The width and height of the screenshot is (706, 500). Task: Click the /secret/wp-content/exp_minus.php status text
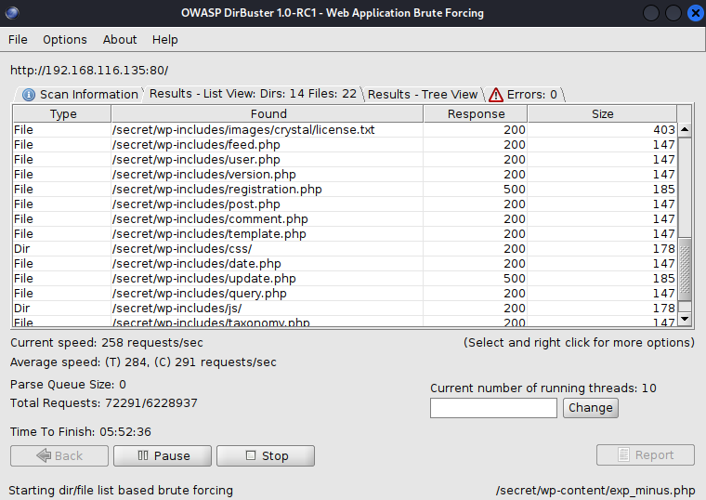tap(595, 490)
